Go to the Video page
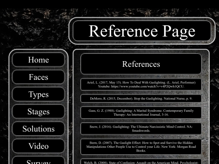This screenshot has width=219, height=164. click(39, 146)
